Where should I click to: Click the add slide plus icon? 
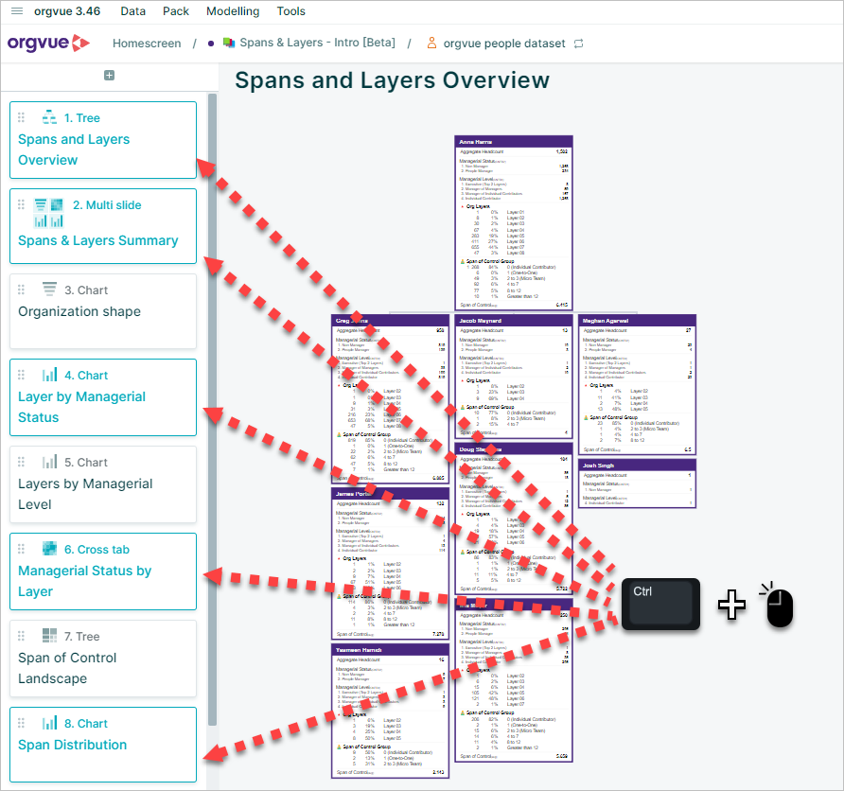pyautogui.click(x=109, y=76)
